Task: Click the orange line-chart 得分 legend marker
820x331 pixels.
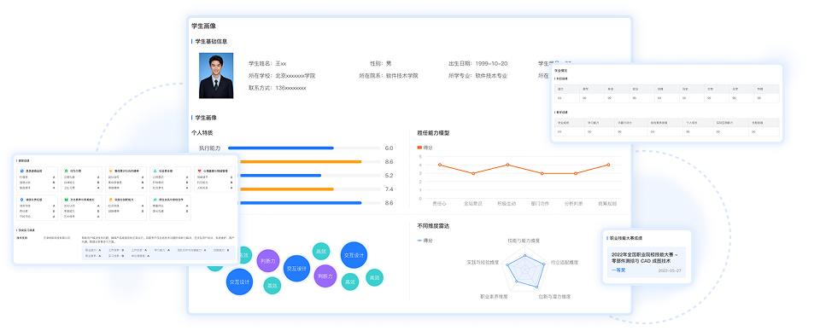Action: coord(419,148)
